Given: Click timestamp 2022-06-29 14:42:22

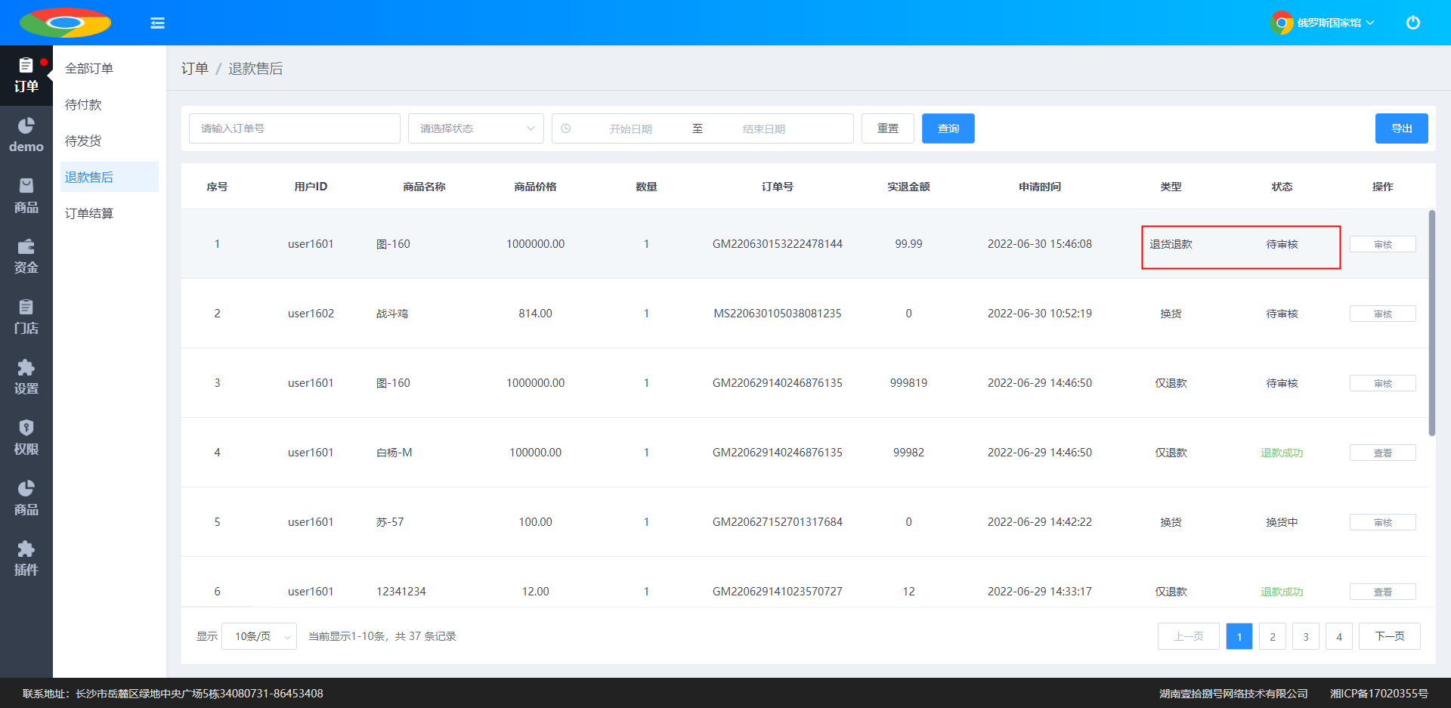Looking at the screenshot, I should (x=1040, y=522).
